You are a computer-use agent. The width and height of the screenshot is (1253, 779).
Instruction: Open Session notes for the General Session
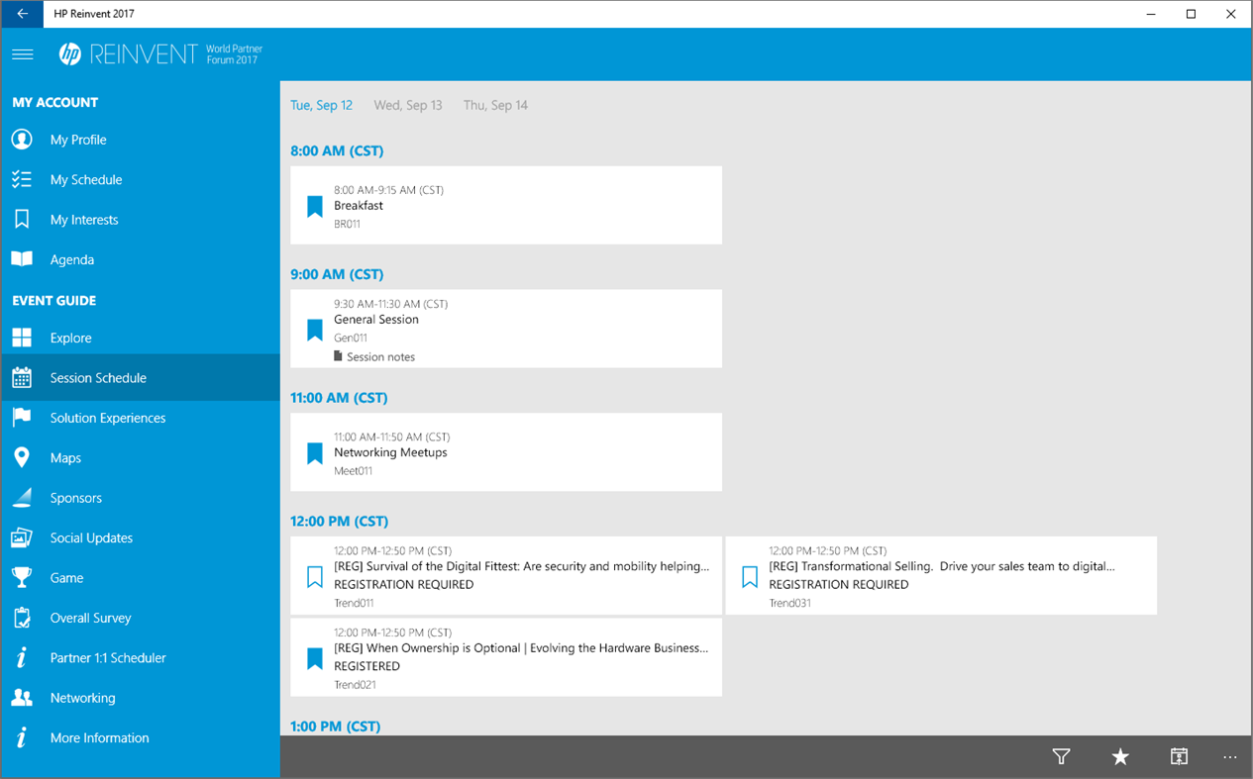point(379,356)
